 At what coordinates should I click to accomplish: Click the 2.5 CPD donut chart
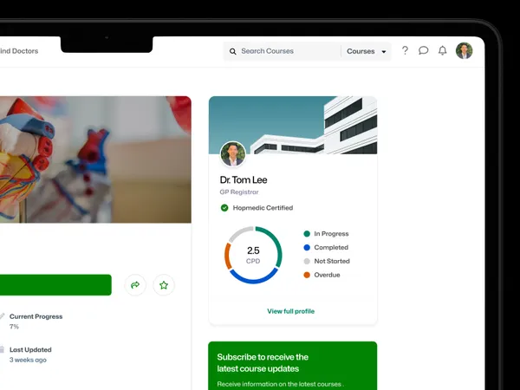[253, 255]
